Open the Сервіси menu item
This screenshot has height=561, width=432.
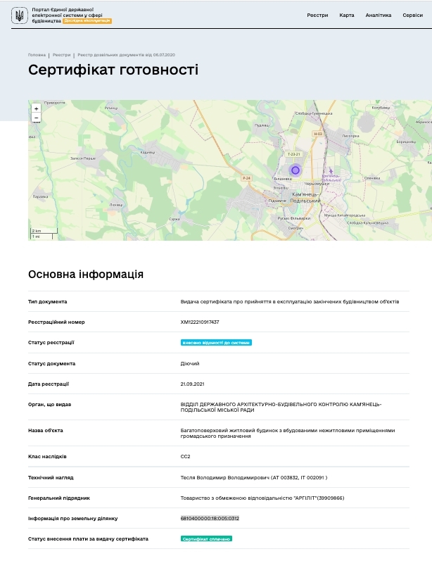click(413, 15)
